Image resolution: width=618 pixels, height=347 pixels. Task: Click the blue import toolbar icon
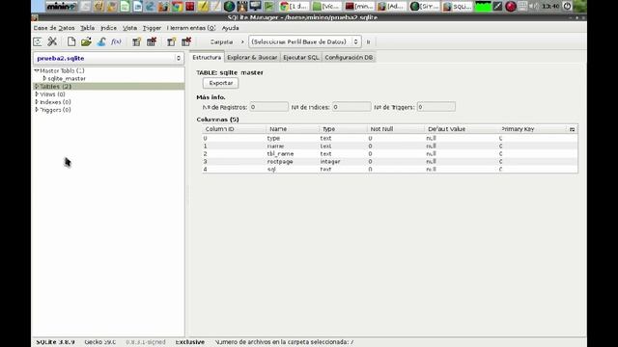pyautogui.click(x=101, y=41)
